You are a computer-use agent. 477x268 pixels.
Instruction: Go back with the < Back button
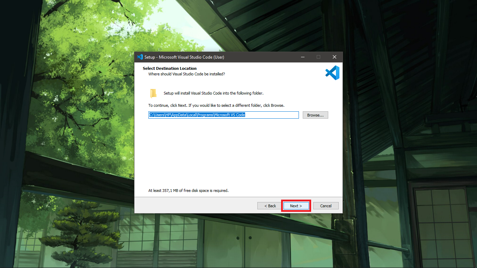[x=270, y=206]
